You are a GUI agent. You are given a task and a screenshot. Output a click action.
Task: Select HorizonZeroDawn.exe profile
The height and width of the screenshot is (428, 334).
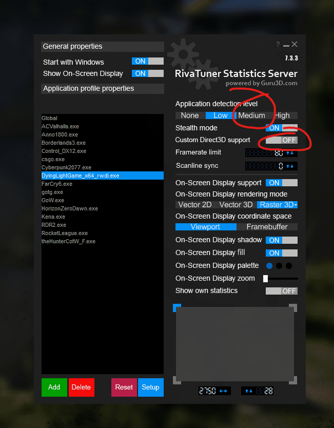(x=103, y=208)
